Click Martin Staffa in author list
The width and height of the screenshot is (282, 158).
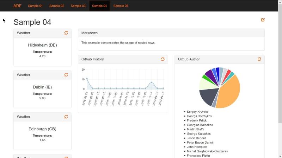[196, 129]
